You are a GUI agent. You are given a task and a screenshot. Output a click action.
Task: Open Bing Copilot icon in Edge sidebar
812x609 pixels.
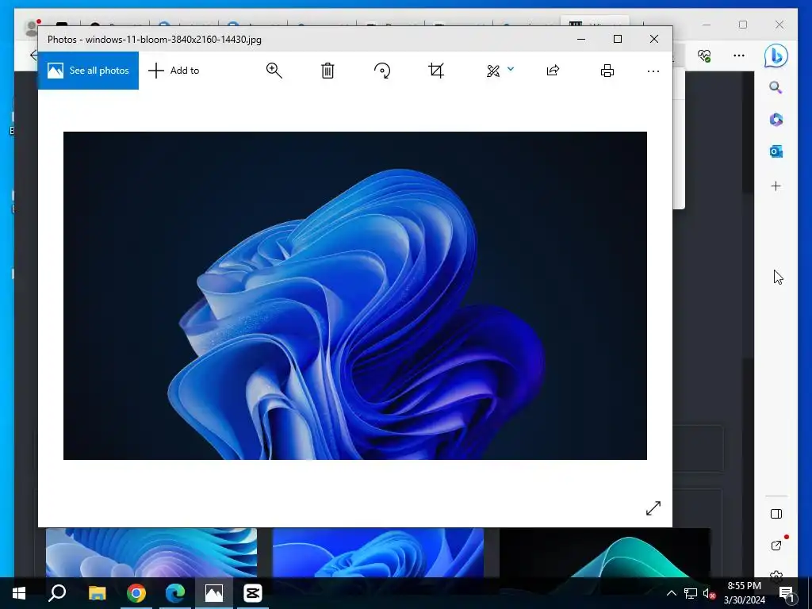point(776,56)
